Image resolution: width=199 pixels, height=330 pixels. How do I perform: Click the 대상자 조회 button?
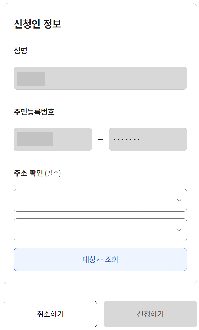(100, 259)
